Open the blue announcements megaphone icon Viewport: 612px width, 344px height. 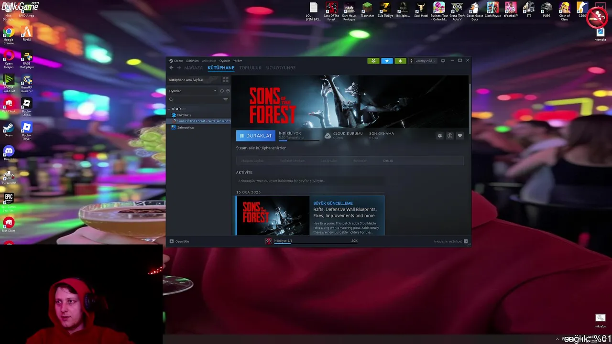387,61
